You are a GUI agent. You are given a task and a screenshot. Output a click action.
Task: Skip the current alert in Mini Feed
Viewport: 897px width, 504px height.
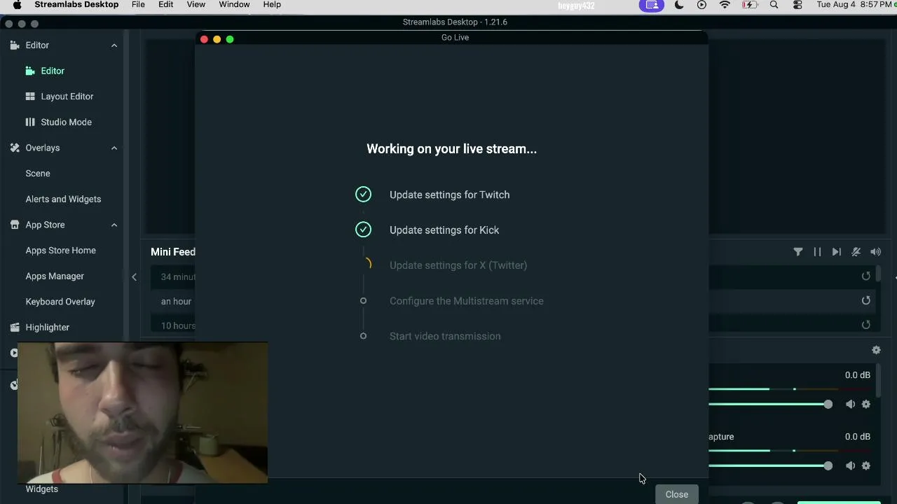tap(837, 252)
